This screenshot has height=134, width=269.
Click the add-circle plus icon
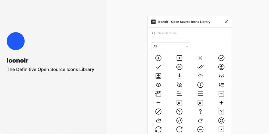tap(158, 58)
